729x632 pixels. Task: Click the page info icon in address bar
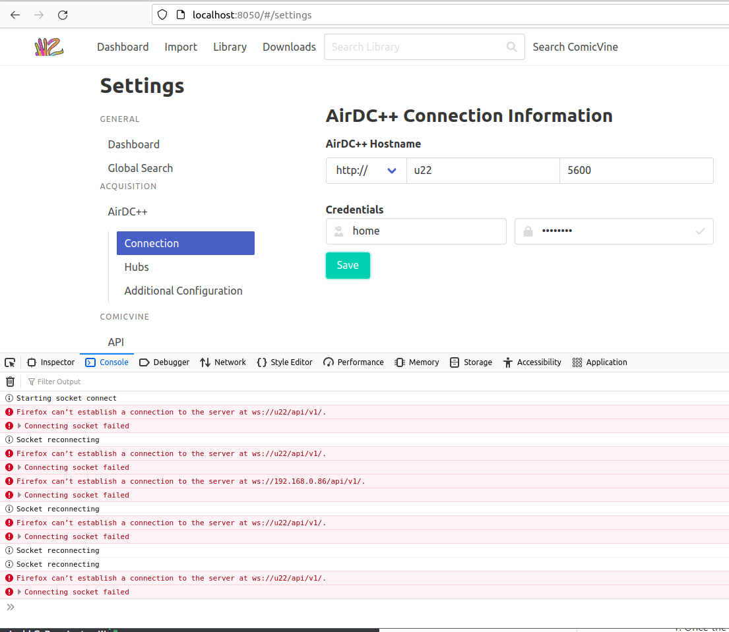tap(181, 15)
